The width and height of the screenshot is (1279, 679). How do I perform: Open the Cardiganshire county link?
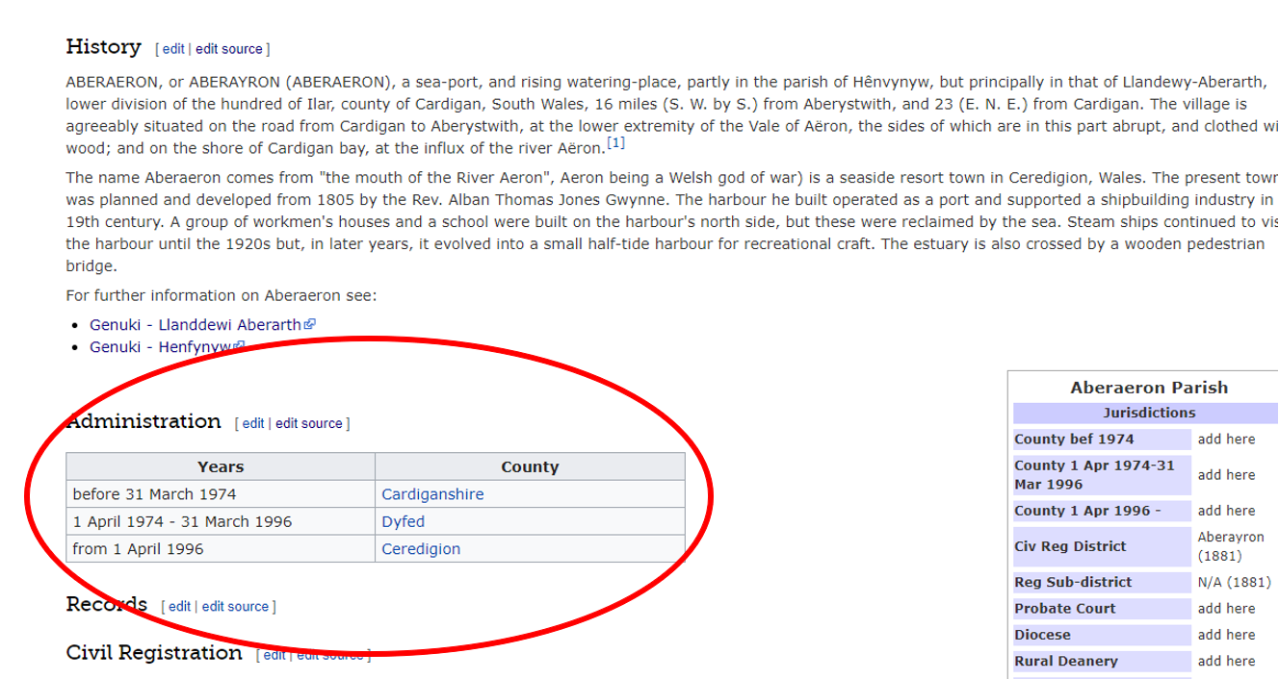[432, 494]
